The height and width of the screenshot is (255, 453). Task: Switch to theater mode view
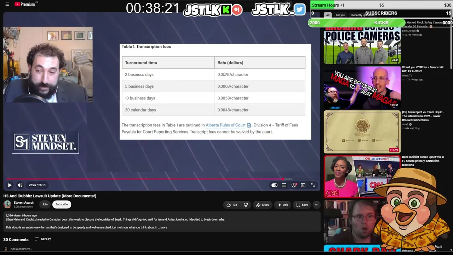click(303, 185)
